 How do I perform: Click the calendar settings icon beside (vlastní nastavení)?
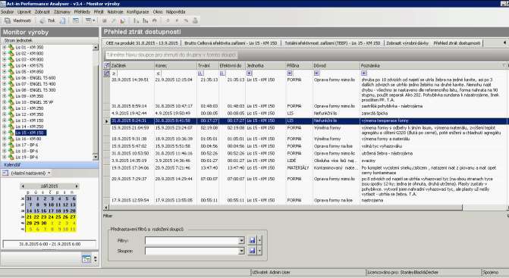coord(5,173)
